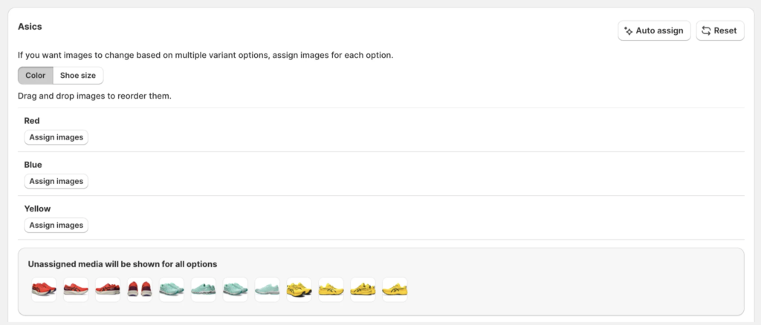
Task: Click the sparkle icon on Auto assign
Action: pyautogui.click(x=629, y=30)
